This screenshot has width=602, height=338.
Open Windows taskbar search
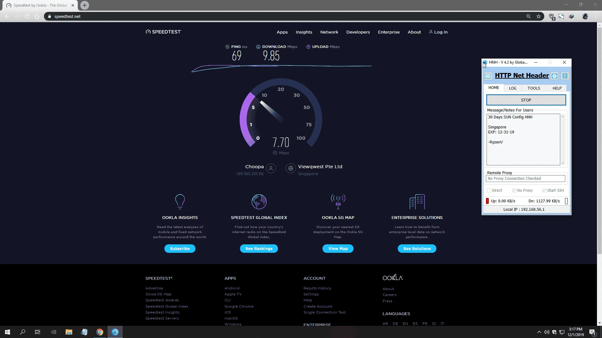tap(23, 332)
